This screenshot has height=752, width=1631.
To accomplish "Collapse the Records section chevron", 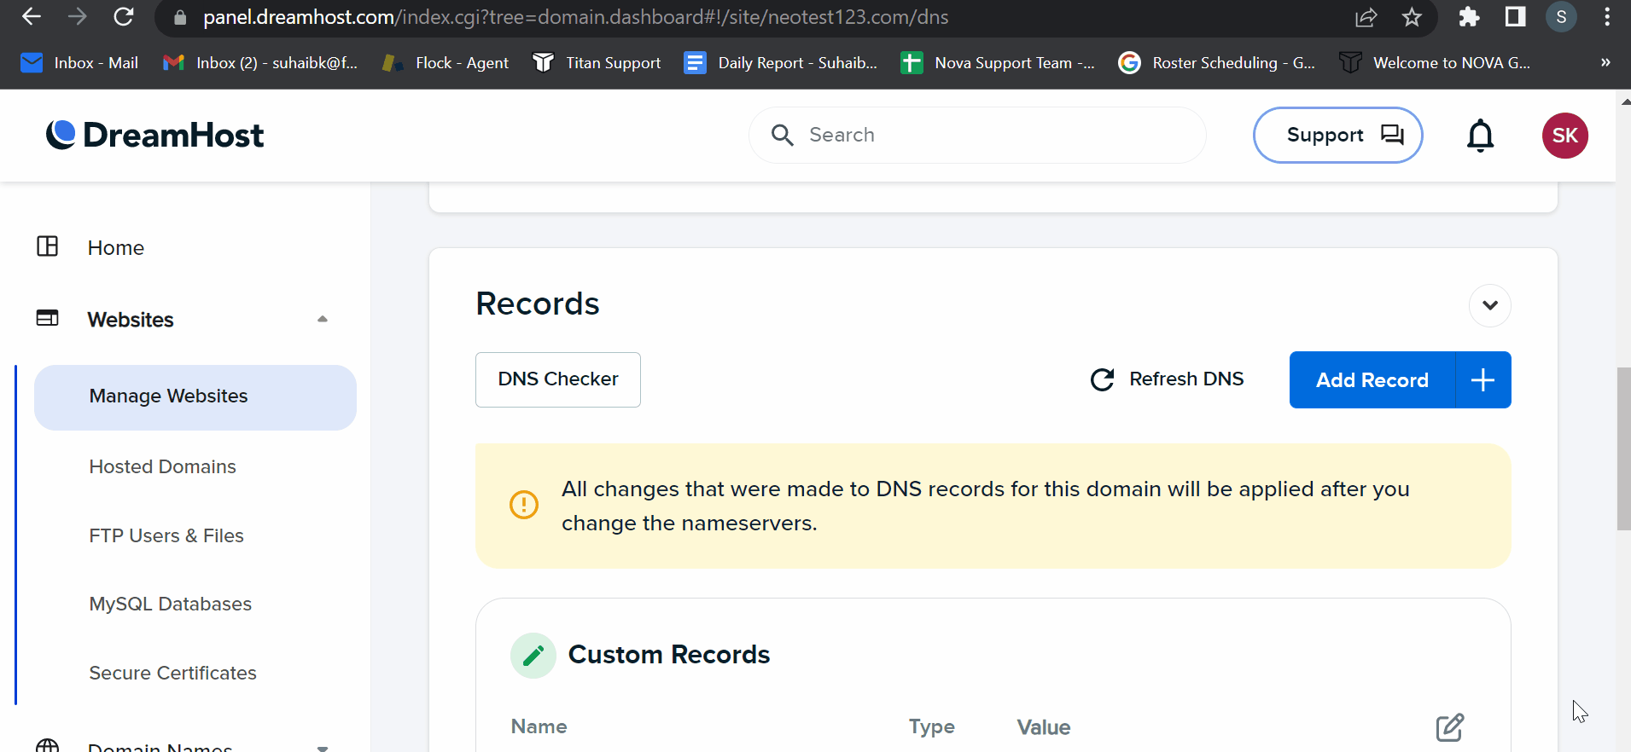I will tap(1489, 305).
